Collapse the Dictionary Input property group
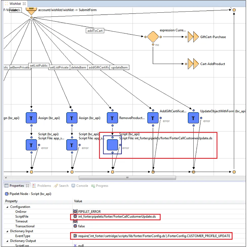 7,231
